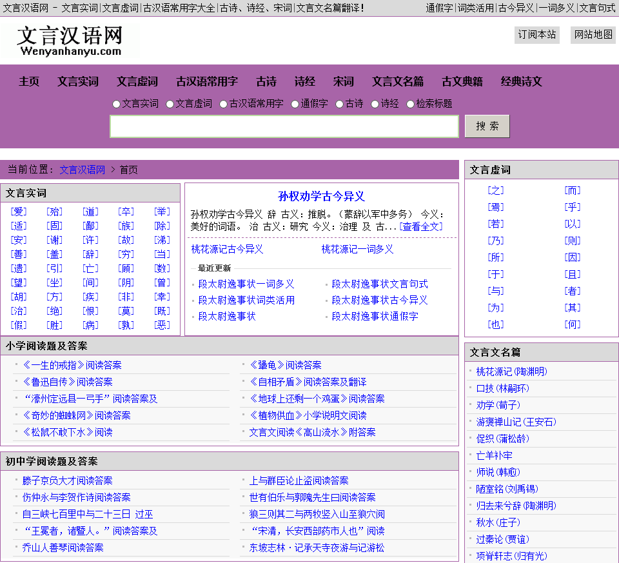Image resolution: width=619 pixels, height=563 pixels.
Task: Open 《松鼠不敢下水》阅读 link
Action: tap(68, 432)
